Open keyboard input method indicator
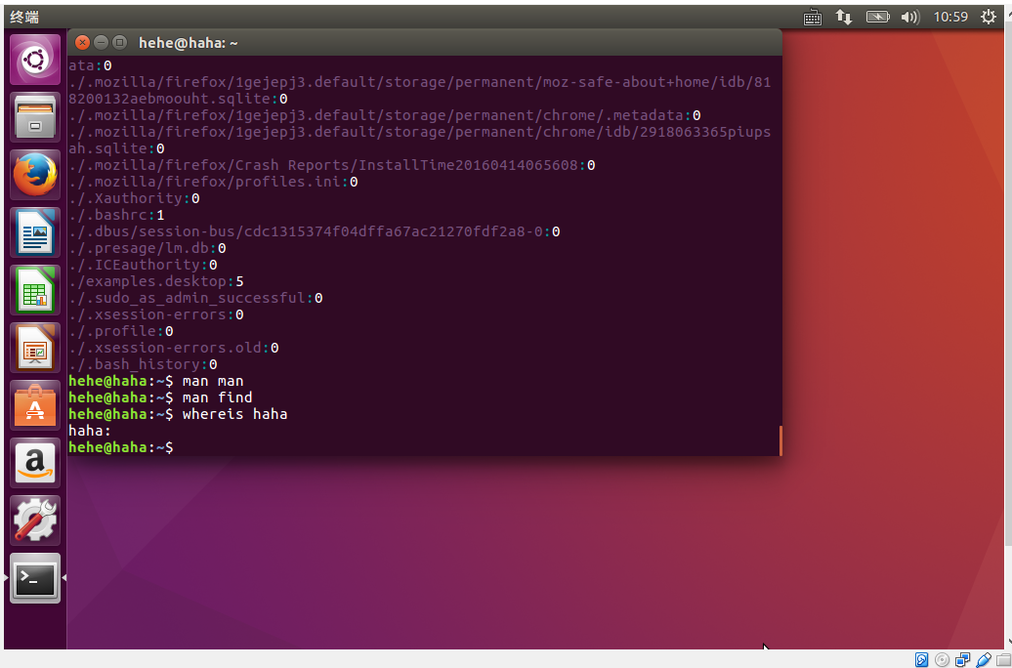Viewport: 1012px width, 668px height. (813, 17)
